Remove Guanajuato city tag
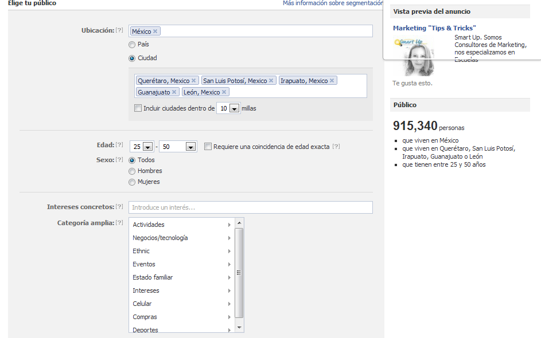541x338 pixels. point(174,92)
